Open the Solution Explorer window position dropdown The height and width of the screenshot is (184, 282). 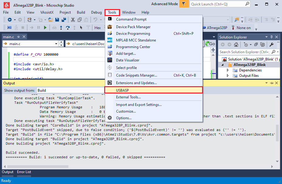[267, 37]
